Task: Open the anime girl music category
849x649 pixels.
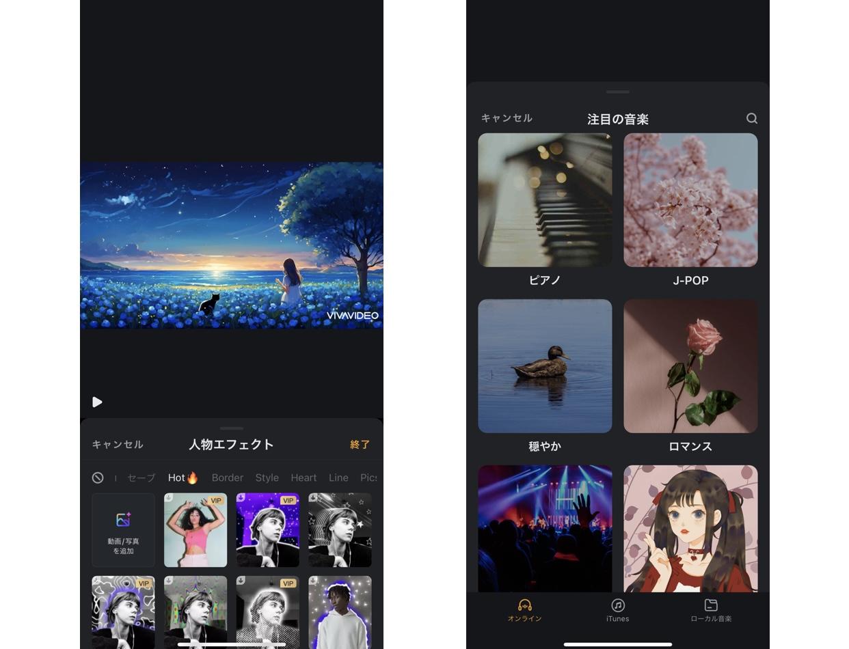Action: pos(690,529)
